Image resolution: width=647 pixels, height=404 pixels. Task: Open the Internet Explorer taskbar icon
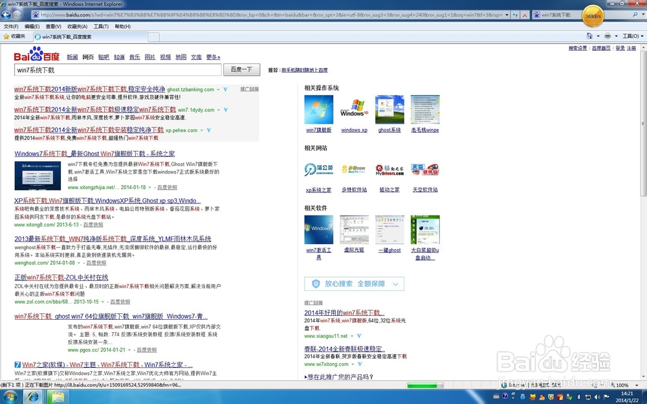[x=32, y=397]
